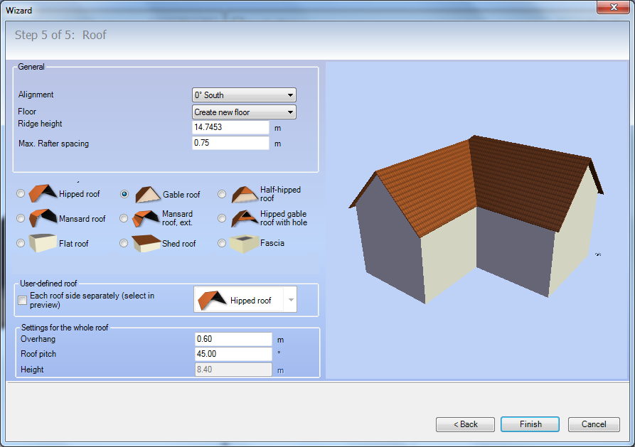Click the Hipped roof icon
The image size is (635, 447).
[x=43, y=193]
